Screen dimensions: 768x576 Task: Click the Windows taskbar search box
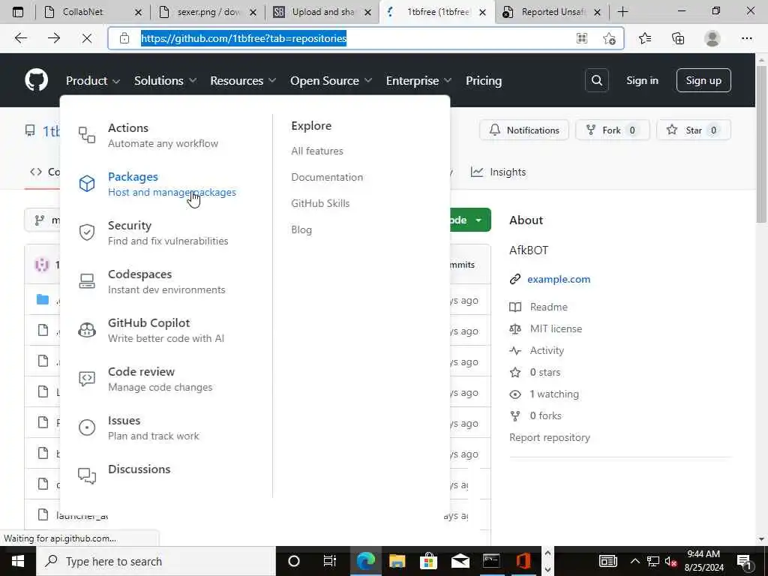pyautogui.click(x=156, y=561)
